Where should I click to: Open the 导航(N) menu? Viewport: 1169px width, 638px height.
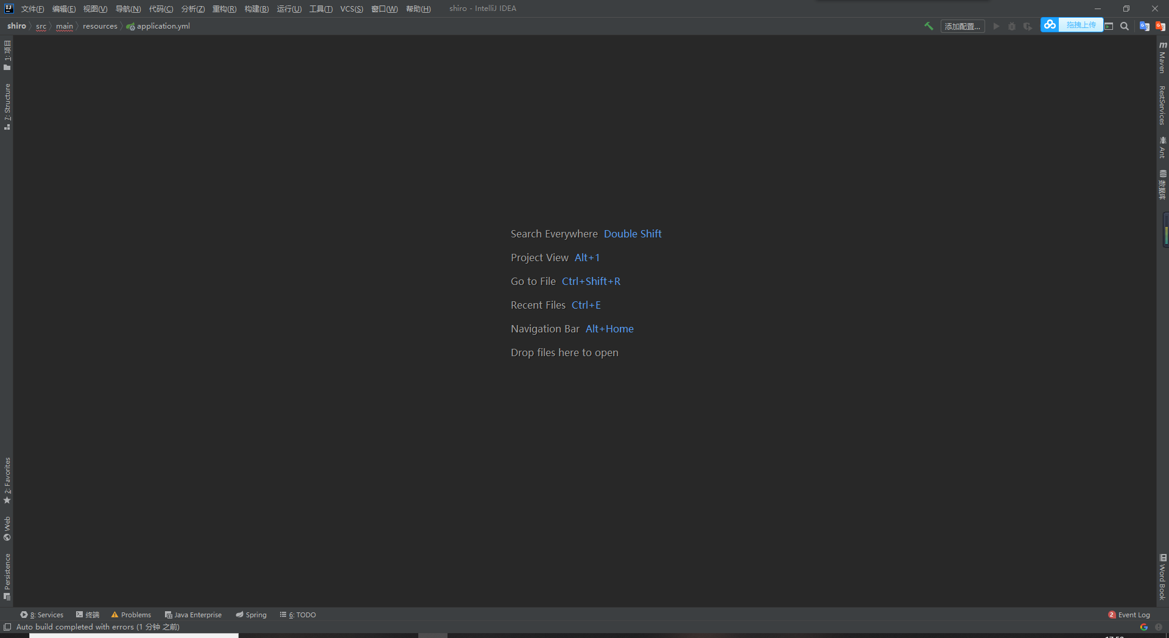(128, 9)
